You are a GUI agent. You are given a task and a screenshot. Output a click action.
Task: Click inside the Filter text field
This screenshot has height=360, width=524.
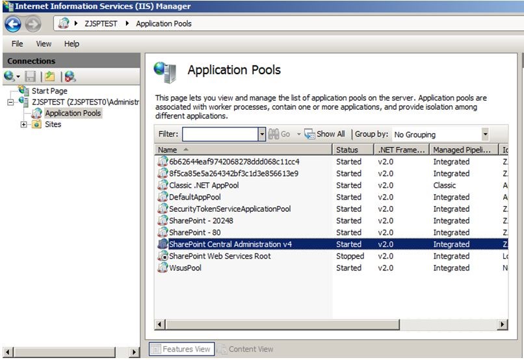pyautogui.click(x=220, y=135)
